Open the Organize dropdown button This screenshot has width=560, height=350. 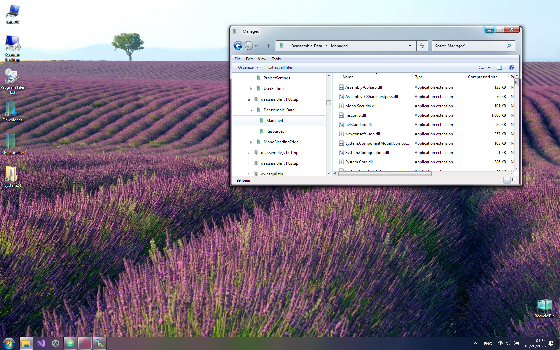tap(248, 67)
